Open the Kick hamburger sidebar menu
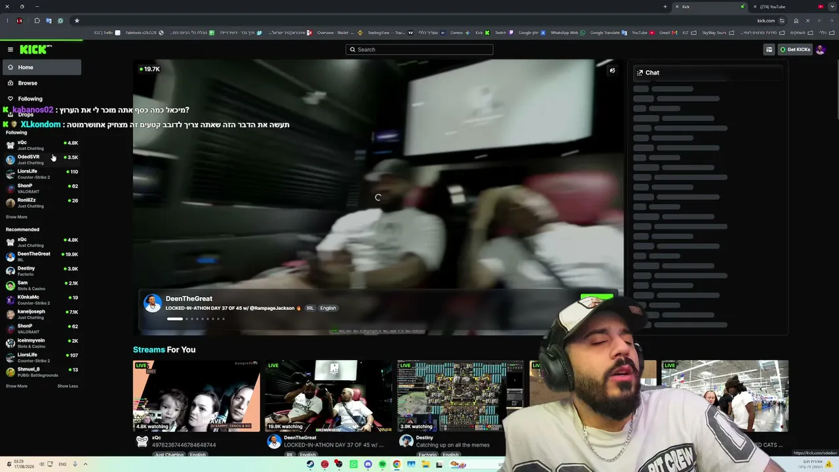 10,49
